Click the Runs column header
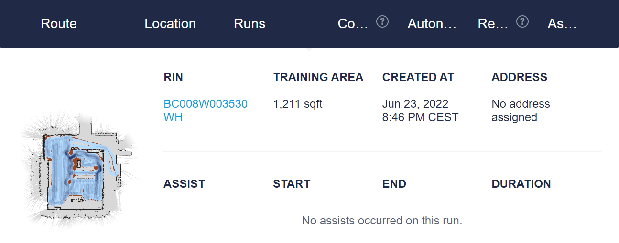 250,24
